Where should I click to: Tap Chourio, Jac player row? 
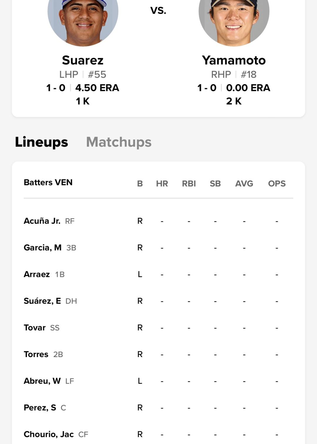pos(49,434)
